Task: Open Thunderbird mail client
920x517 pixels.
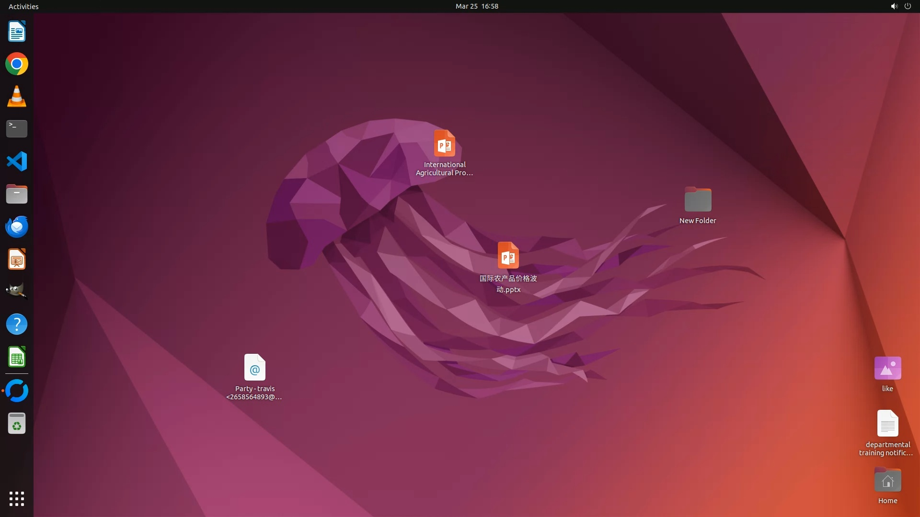Action: (x=17, y=226)
